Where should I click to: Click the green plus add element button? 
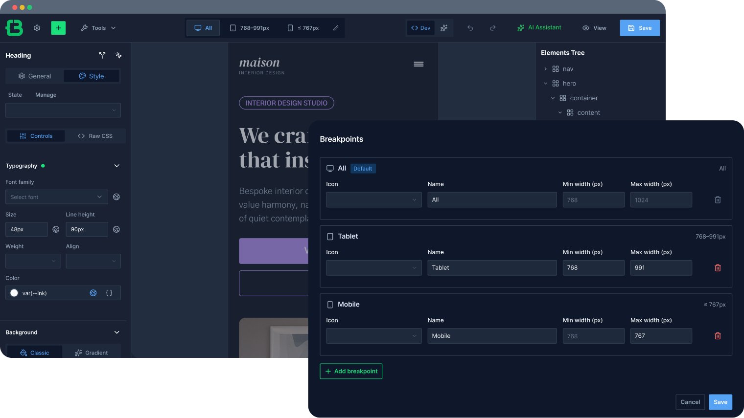point(58,28)
